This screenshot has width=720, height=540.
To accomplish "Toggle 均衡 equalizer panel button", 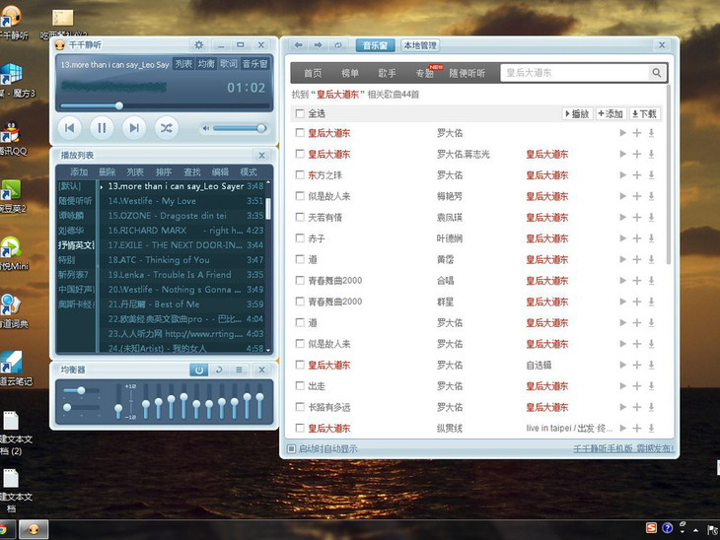I will (206, 64).
